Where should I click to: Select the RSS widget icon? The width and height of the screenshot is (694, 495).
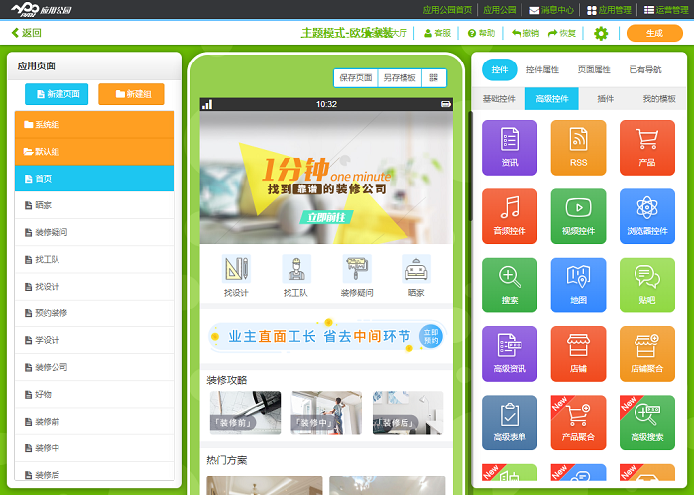click(578, 148)
